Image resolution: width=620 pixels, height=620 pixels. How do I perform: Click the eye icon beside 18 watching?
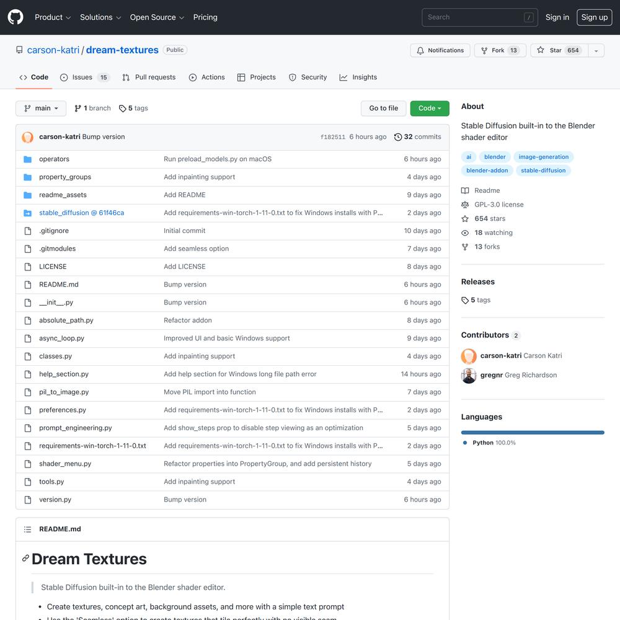465,233
